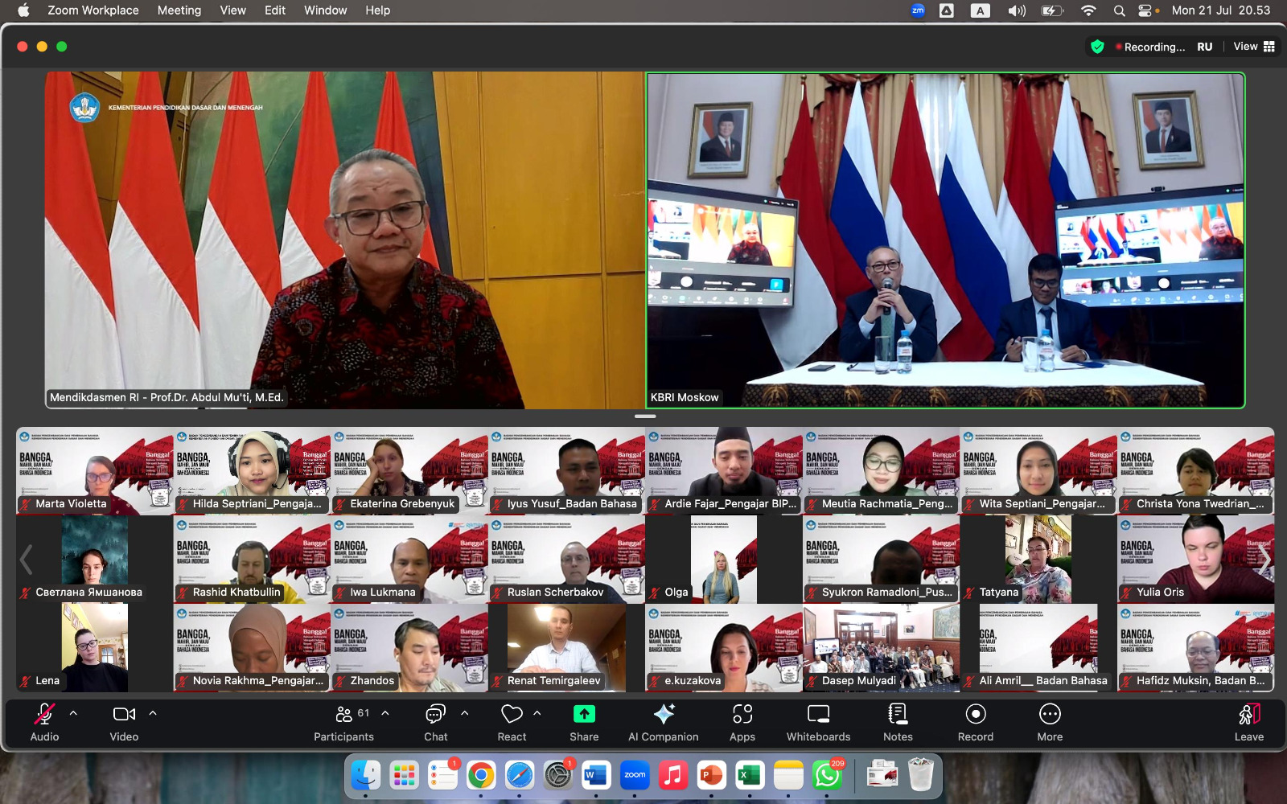The width and height of the screenshot is (1287, 804).
Task: Turn on camera with Video button
Action: click(124, 715)
